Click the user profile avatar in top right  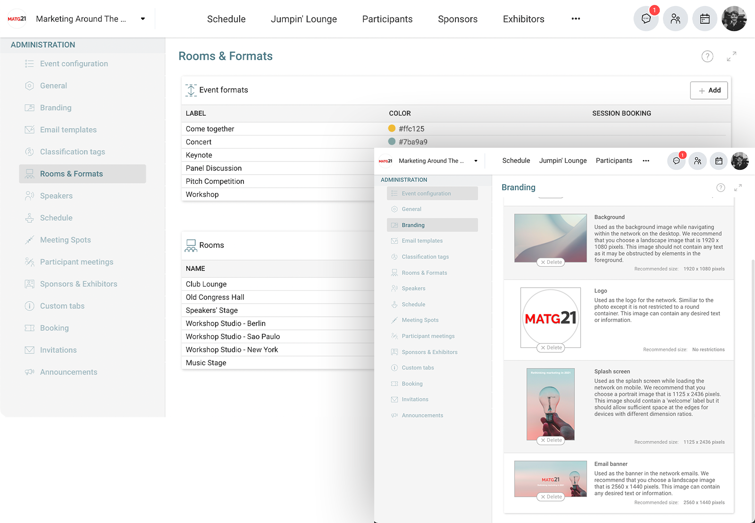[734, 19]
